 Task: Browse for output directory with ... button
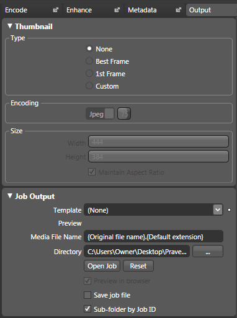pyautogui.click(x=208, y=251)
